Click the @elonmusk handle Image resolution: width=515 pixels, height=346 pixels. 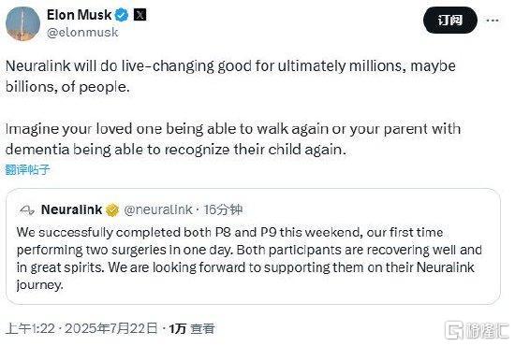click(x=82, y=33)
